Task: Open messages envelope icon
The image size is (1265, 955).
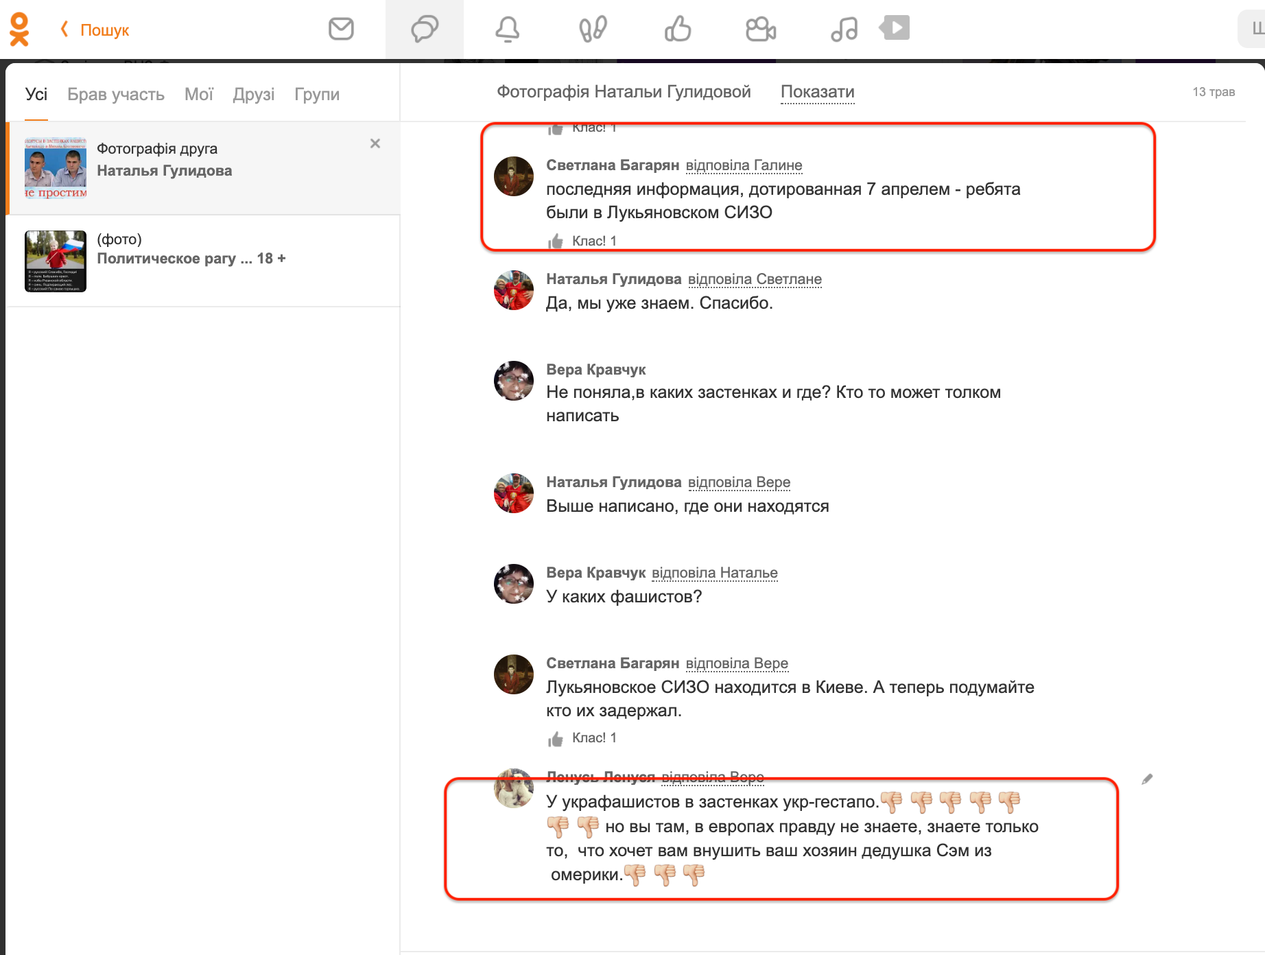Action: coord(341,30)
